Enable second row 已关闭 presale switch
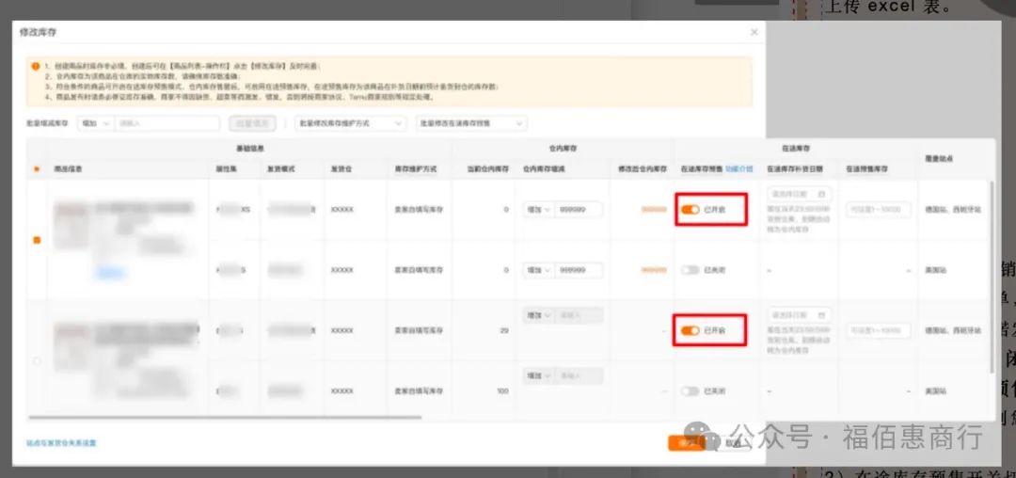 pos(691,270)
